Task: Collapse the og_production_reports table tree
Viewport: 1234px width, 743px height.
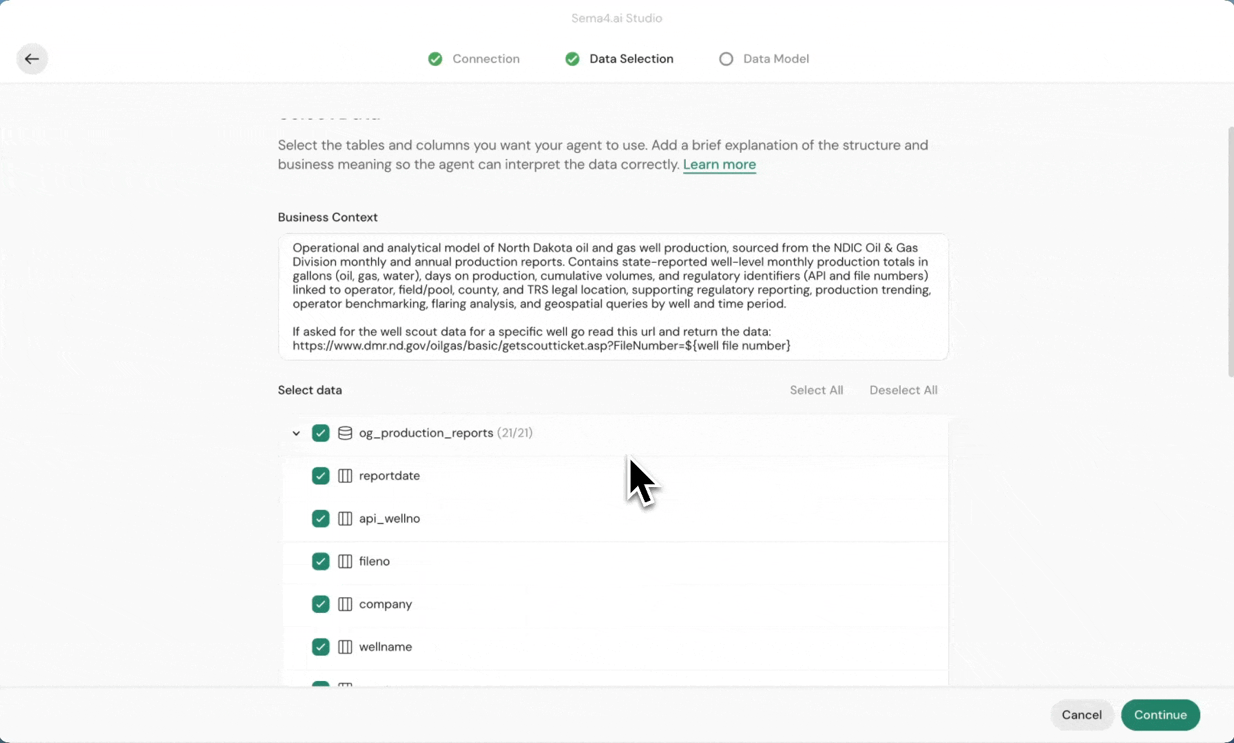Action: [296, 433]
